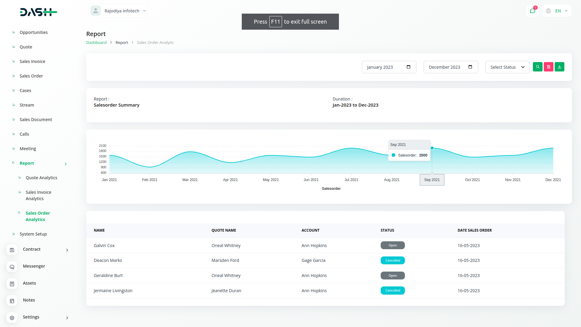Click the Assets sidebar icon
This screenshot has width=581, height=327.
12,284
